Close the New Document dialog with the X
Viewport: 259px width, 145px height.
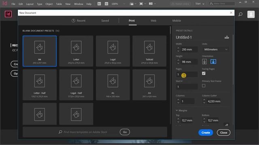[x=231, y=12]
